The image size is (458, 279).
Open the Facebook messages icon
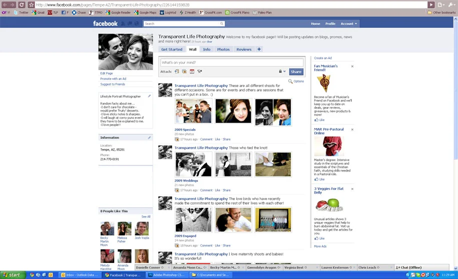[x=130, y=23]
